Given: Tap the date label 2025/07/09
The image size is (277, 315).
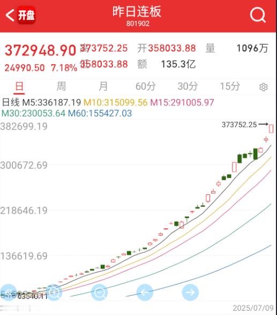Looking at the screenshot, I should click(253, 308).
